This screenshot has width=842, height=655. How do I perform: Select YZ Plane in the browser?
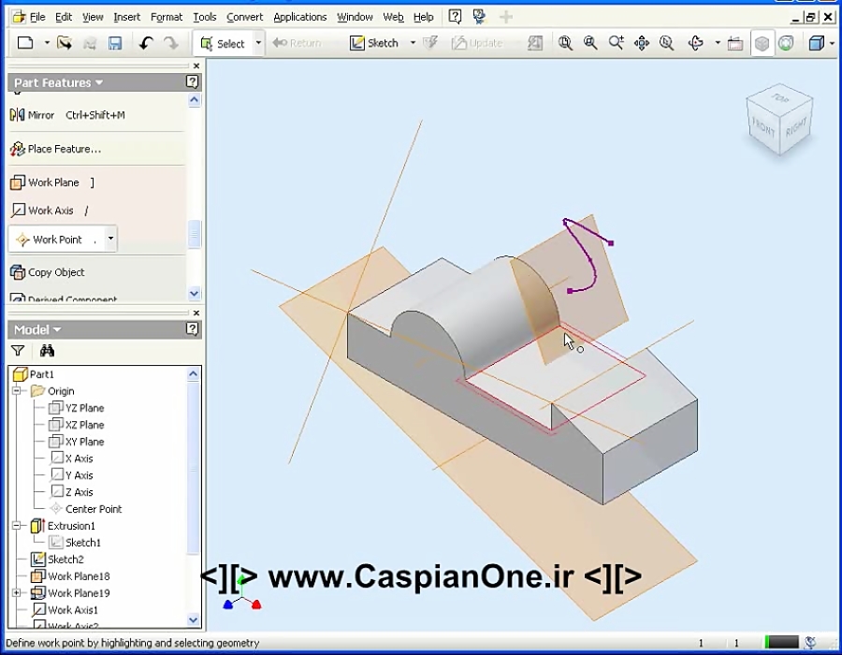click(77, 408)
